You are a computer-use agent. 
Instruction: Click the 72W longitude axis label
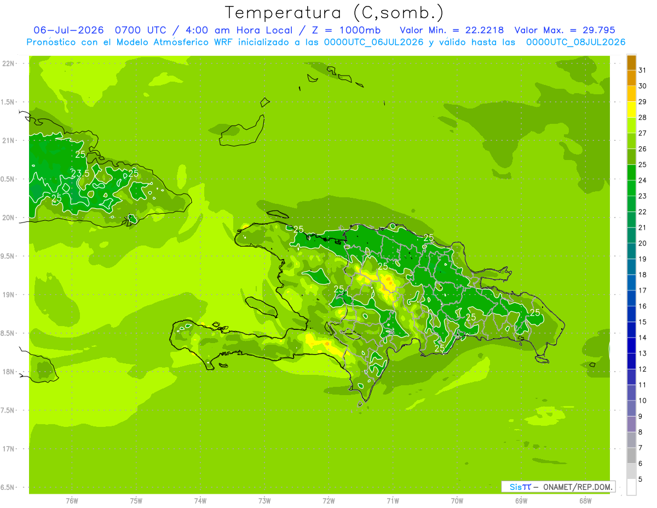click(328, 500)
